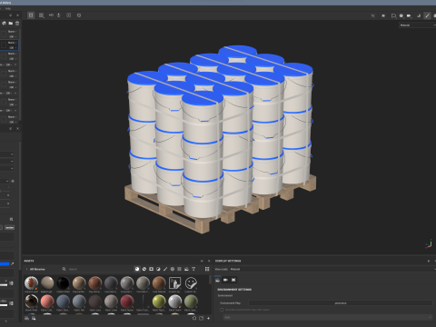Click the blue color swatch in properties
Viewport: 436px width, 327px height.
[x=5, y=264]
